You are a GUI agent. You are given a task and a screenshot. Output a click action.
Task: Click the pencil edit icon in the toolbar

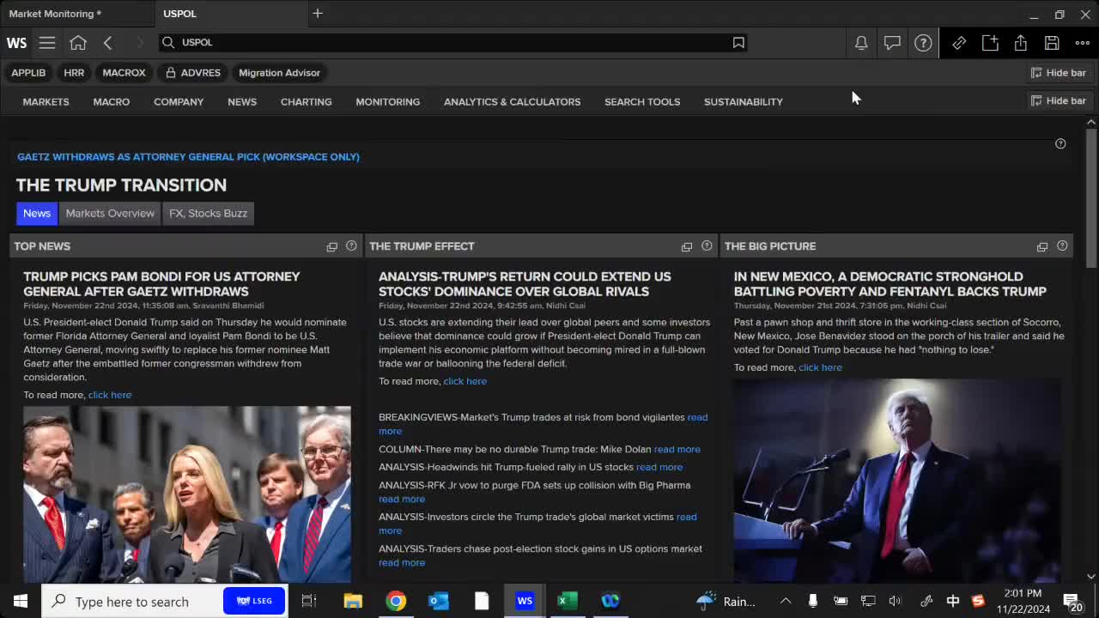pyautogui.click(x=959, y=42)
